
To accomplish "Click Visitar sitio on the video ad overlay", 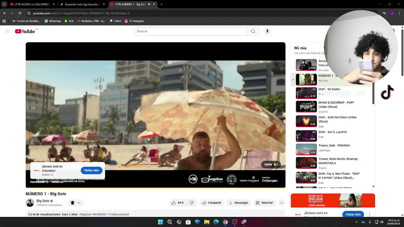I will 92,170.
